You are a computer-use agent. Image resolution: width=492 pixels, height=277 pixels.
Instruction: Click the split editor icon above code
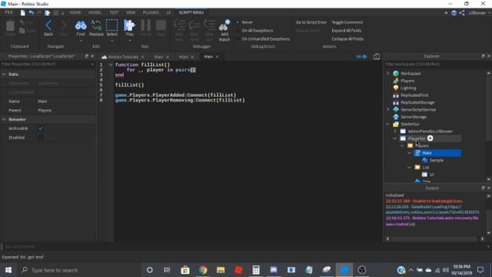point(377,56)
